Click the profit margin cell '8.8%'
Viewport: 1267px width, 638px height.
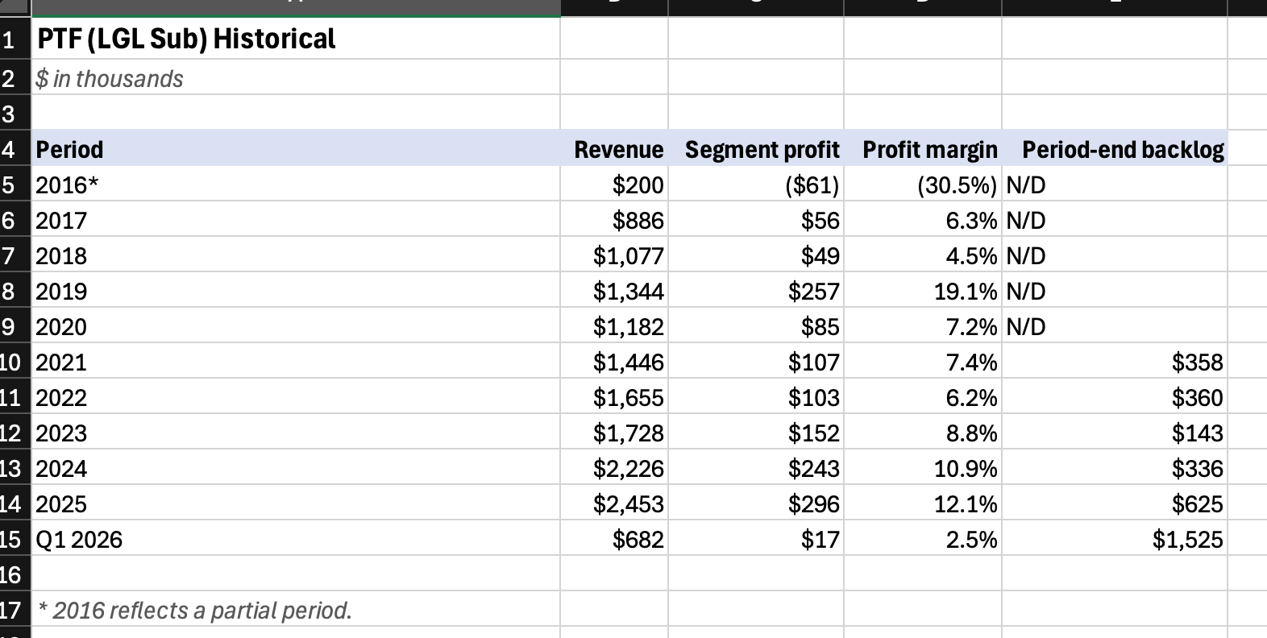[923, 433]
